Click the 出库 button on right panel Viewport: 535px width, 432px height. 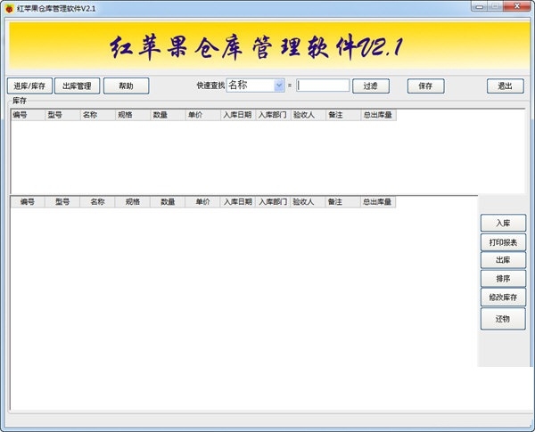click(503, 260)
